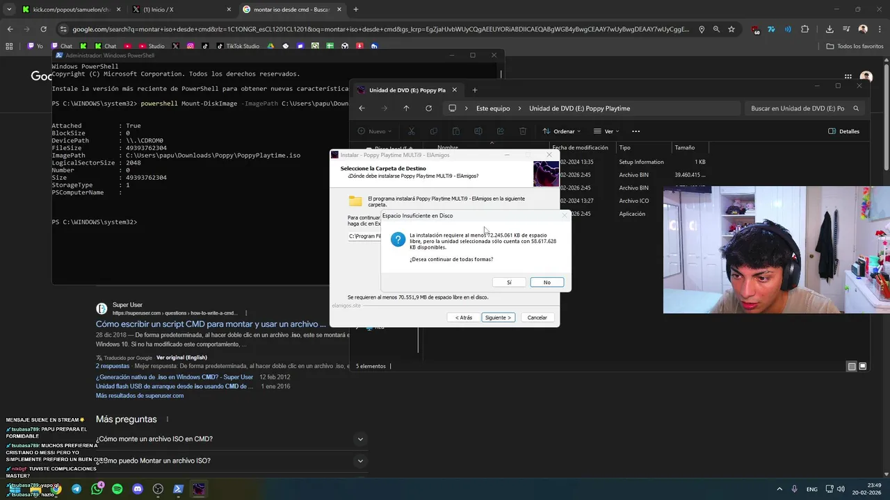Open Instagram bookmark icon
890x500 pixels.
(x=190, y=47)
